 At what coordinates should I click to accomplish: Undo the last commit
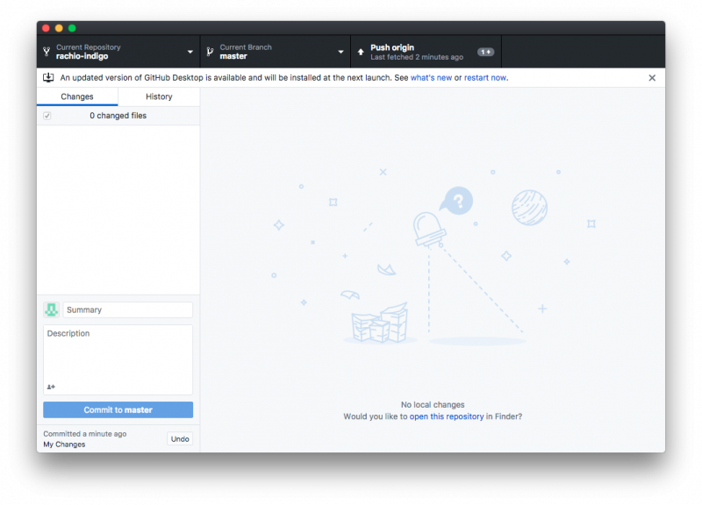[180, 438]
